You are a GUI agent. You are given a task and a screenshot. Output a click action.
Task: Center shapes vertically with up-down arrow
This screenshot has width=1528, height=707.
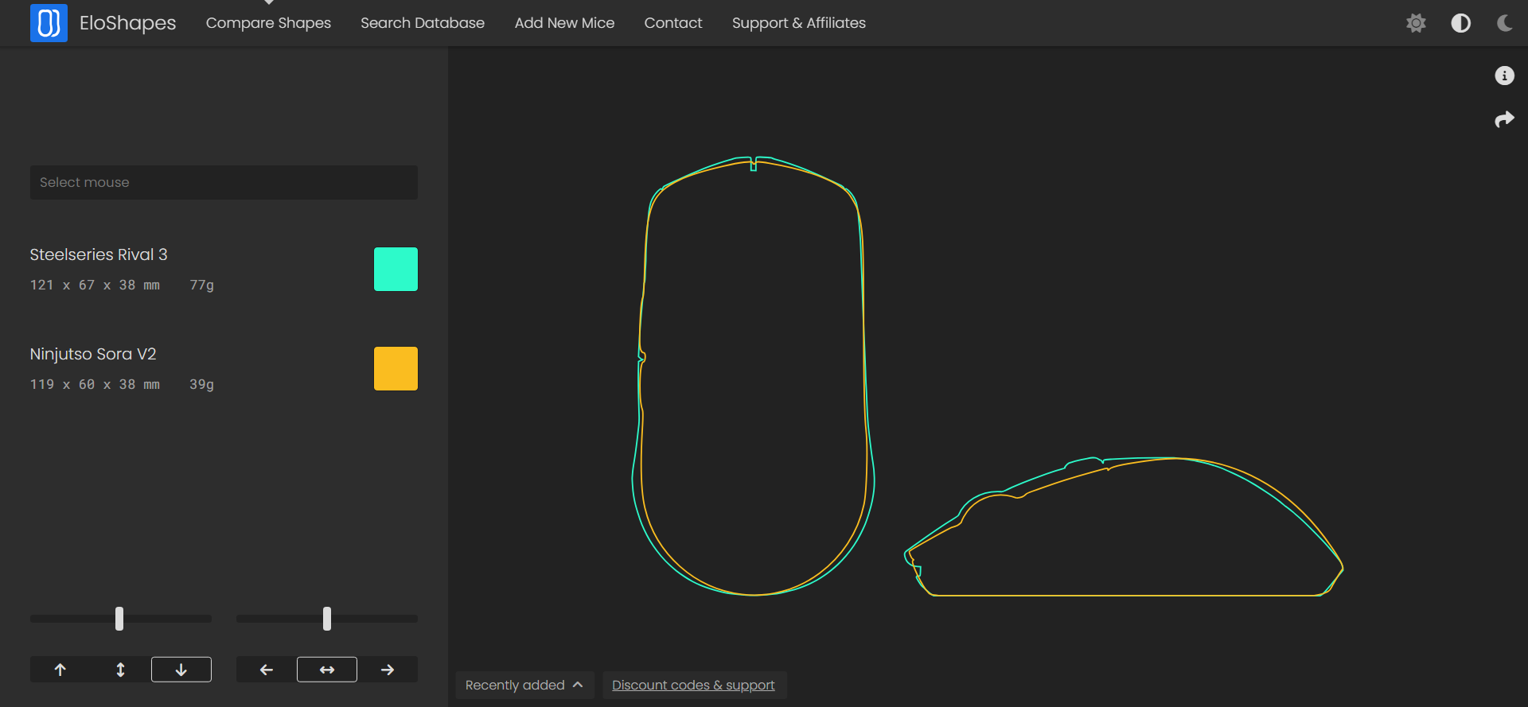(121, 670)
